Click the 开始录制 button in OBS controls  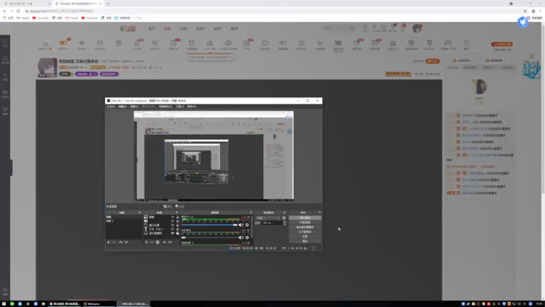tap(305, 222)
